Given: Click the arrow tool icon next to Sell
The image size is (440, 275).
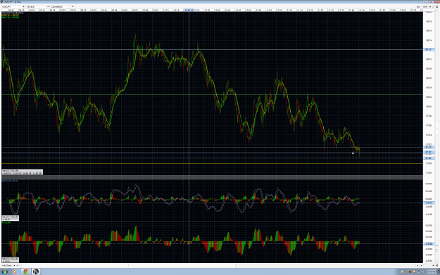Looking at the screenshot, I should pos(430,6).
